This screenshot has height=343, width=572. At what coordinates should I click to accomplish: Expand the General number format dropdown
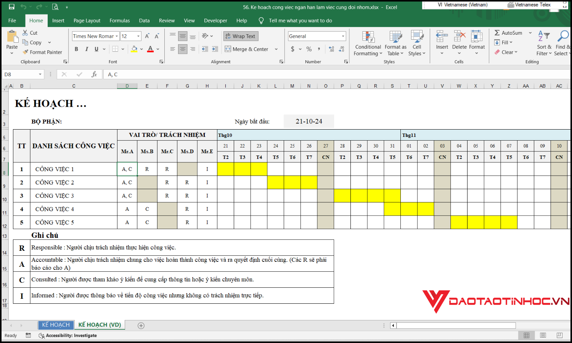(x=343, y=36)
